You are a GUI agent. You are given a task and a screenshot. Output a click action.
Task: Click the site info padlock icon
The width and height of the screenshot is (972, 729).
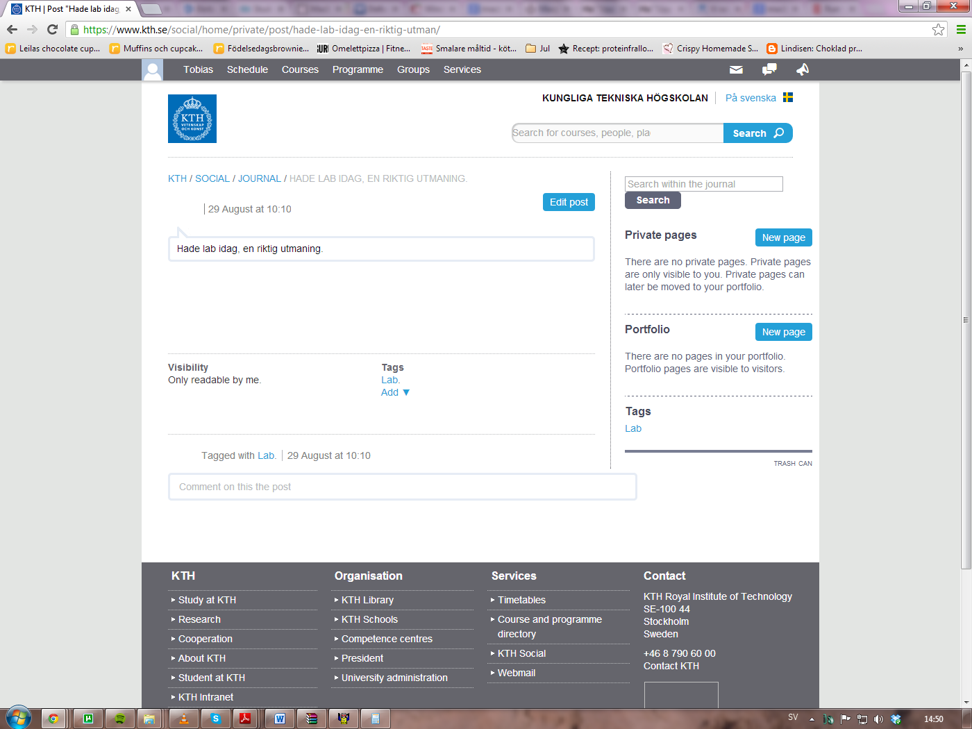click(x=74, y=30)
